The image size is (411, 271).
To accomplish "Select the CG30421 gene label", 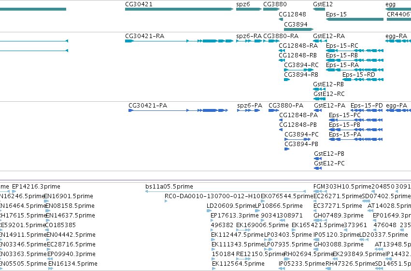I will (x=139, y=4).
